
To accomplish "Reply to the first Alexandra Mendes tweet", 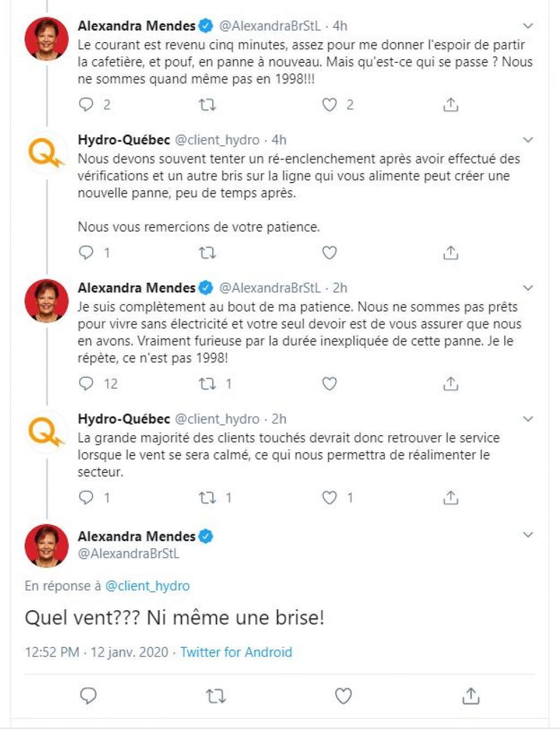I will (x=86, y=104).
